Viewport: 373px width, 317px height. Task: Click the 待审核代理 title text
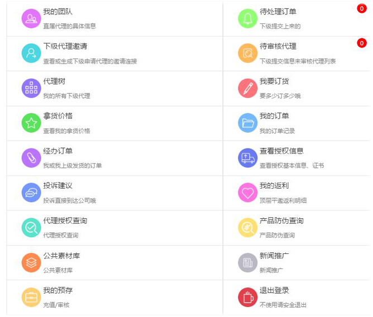(x=278, y=46)
